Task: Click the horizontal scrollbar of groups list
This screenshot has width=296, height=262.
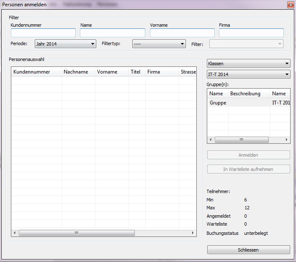Action: pos(241,140)
